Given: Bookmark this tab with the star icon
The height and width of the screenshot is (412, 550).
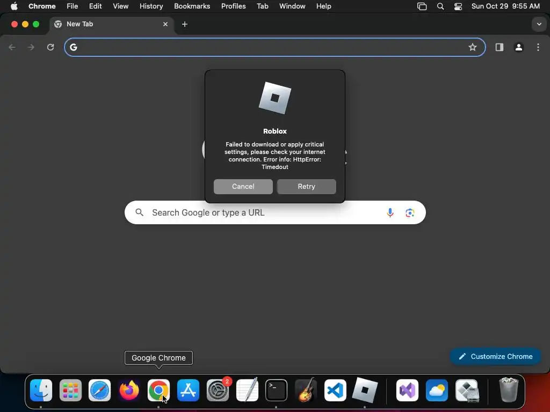Looking at the screenshot, I should (473, 47).
